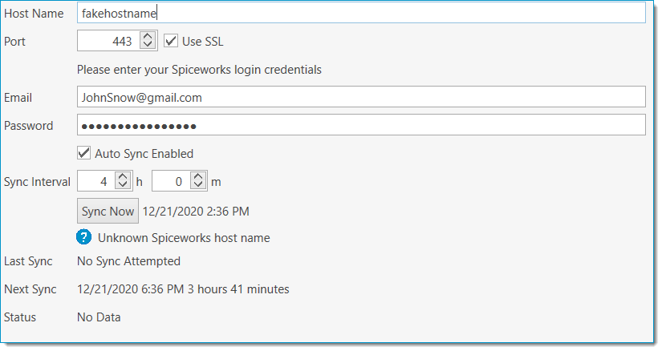Click the Auto Sync Enabled label

(144, 154)
